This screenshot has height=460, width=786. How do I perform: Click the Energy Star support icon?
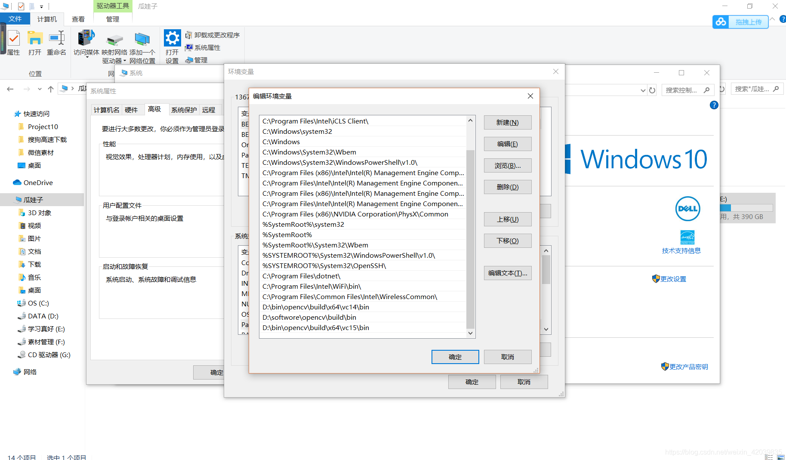(687, 237)
